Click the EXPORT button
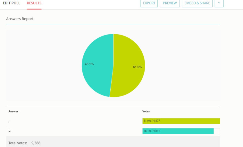This screenshot has height=147, width=243. point(149,3)
